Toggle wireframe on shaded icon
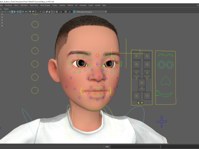The height and width of the screenshot is (149, 199). [17, 12]
